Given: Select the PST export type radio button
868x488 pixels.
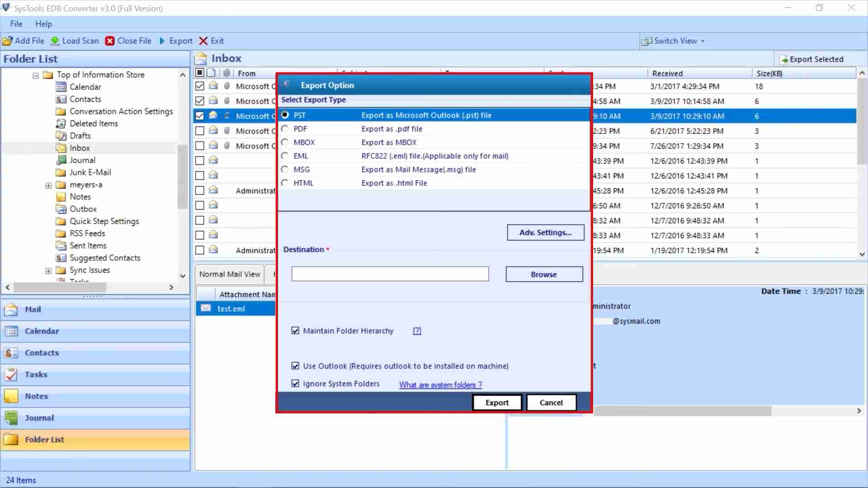Looking at the screenshot, I should pos(285,115).
